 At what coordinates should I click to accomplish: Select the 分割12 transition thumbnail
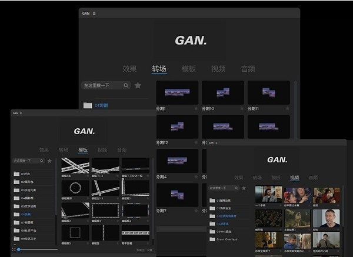pos(177,126)
